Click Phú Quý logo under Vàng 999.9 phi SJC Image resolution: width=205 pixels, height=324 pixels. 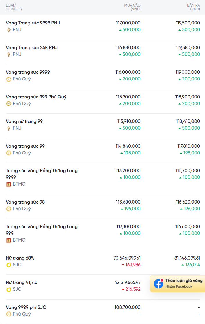click(9, 314)
